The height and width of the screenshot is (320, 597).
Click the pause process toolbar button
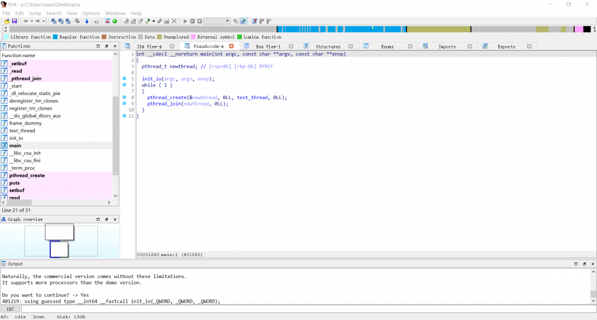[x=192, y=22]
